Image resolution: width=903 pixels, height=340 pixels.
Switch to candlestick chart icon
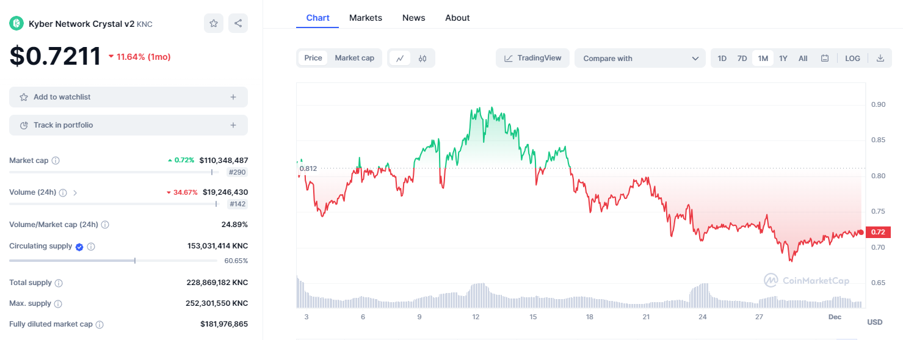(x=422, y=59)
